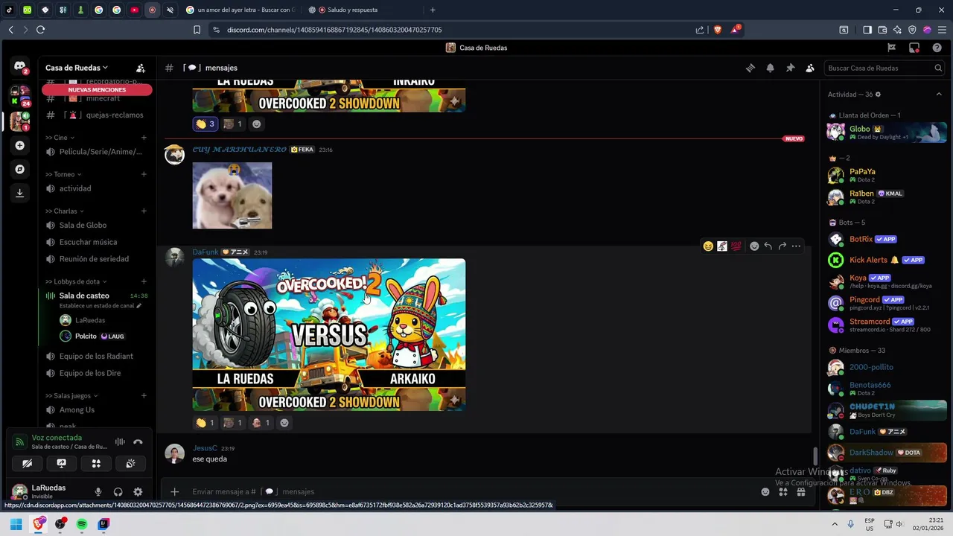Open GIF/sticker apps button in message box
The image size is (953, 536).
coord(783,492)
